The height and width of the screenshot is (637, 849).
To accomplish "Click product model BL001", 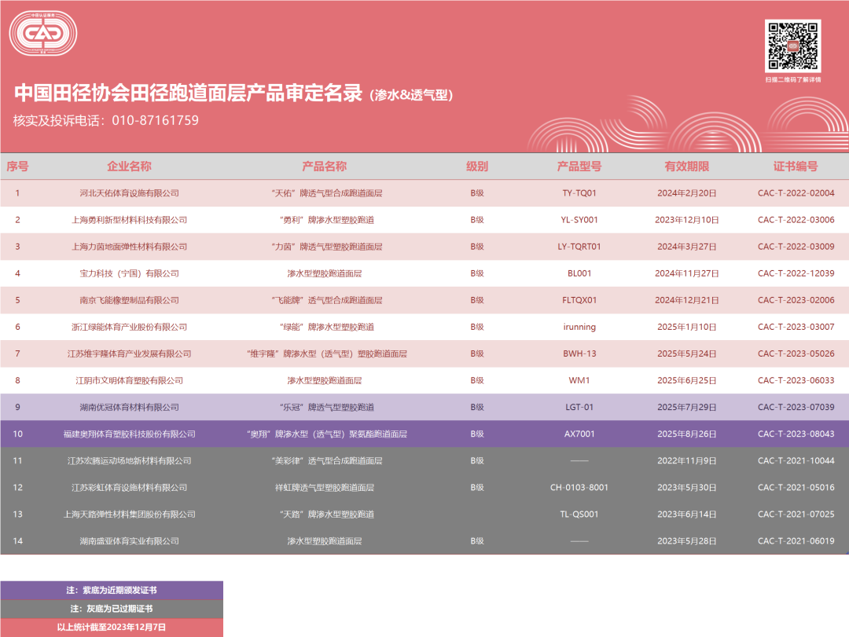I will 579,273.
